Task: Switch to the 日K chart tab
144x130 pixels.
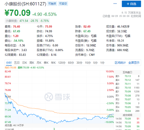Action: (x=25, y=63)
